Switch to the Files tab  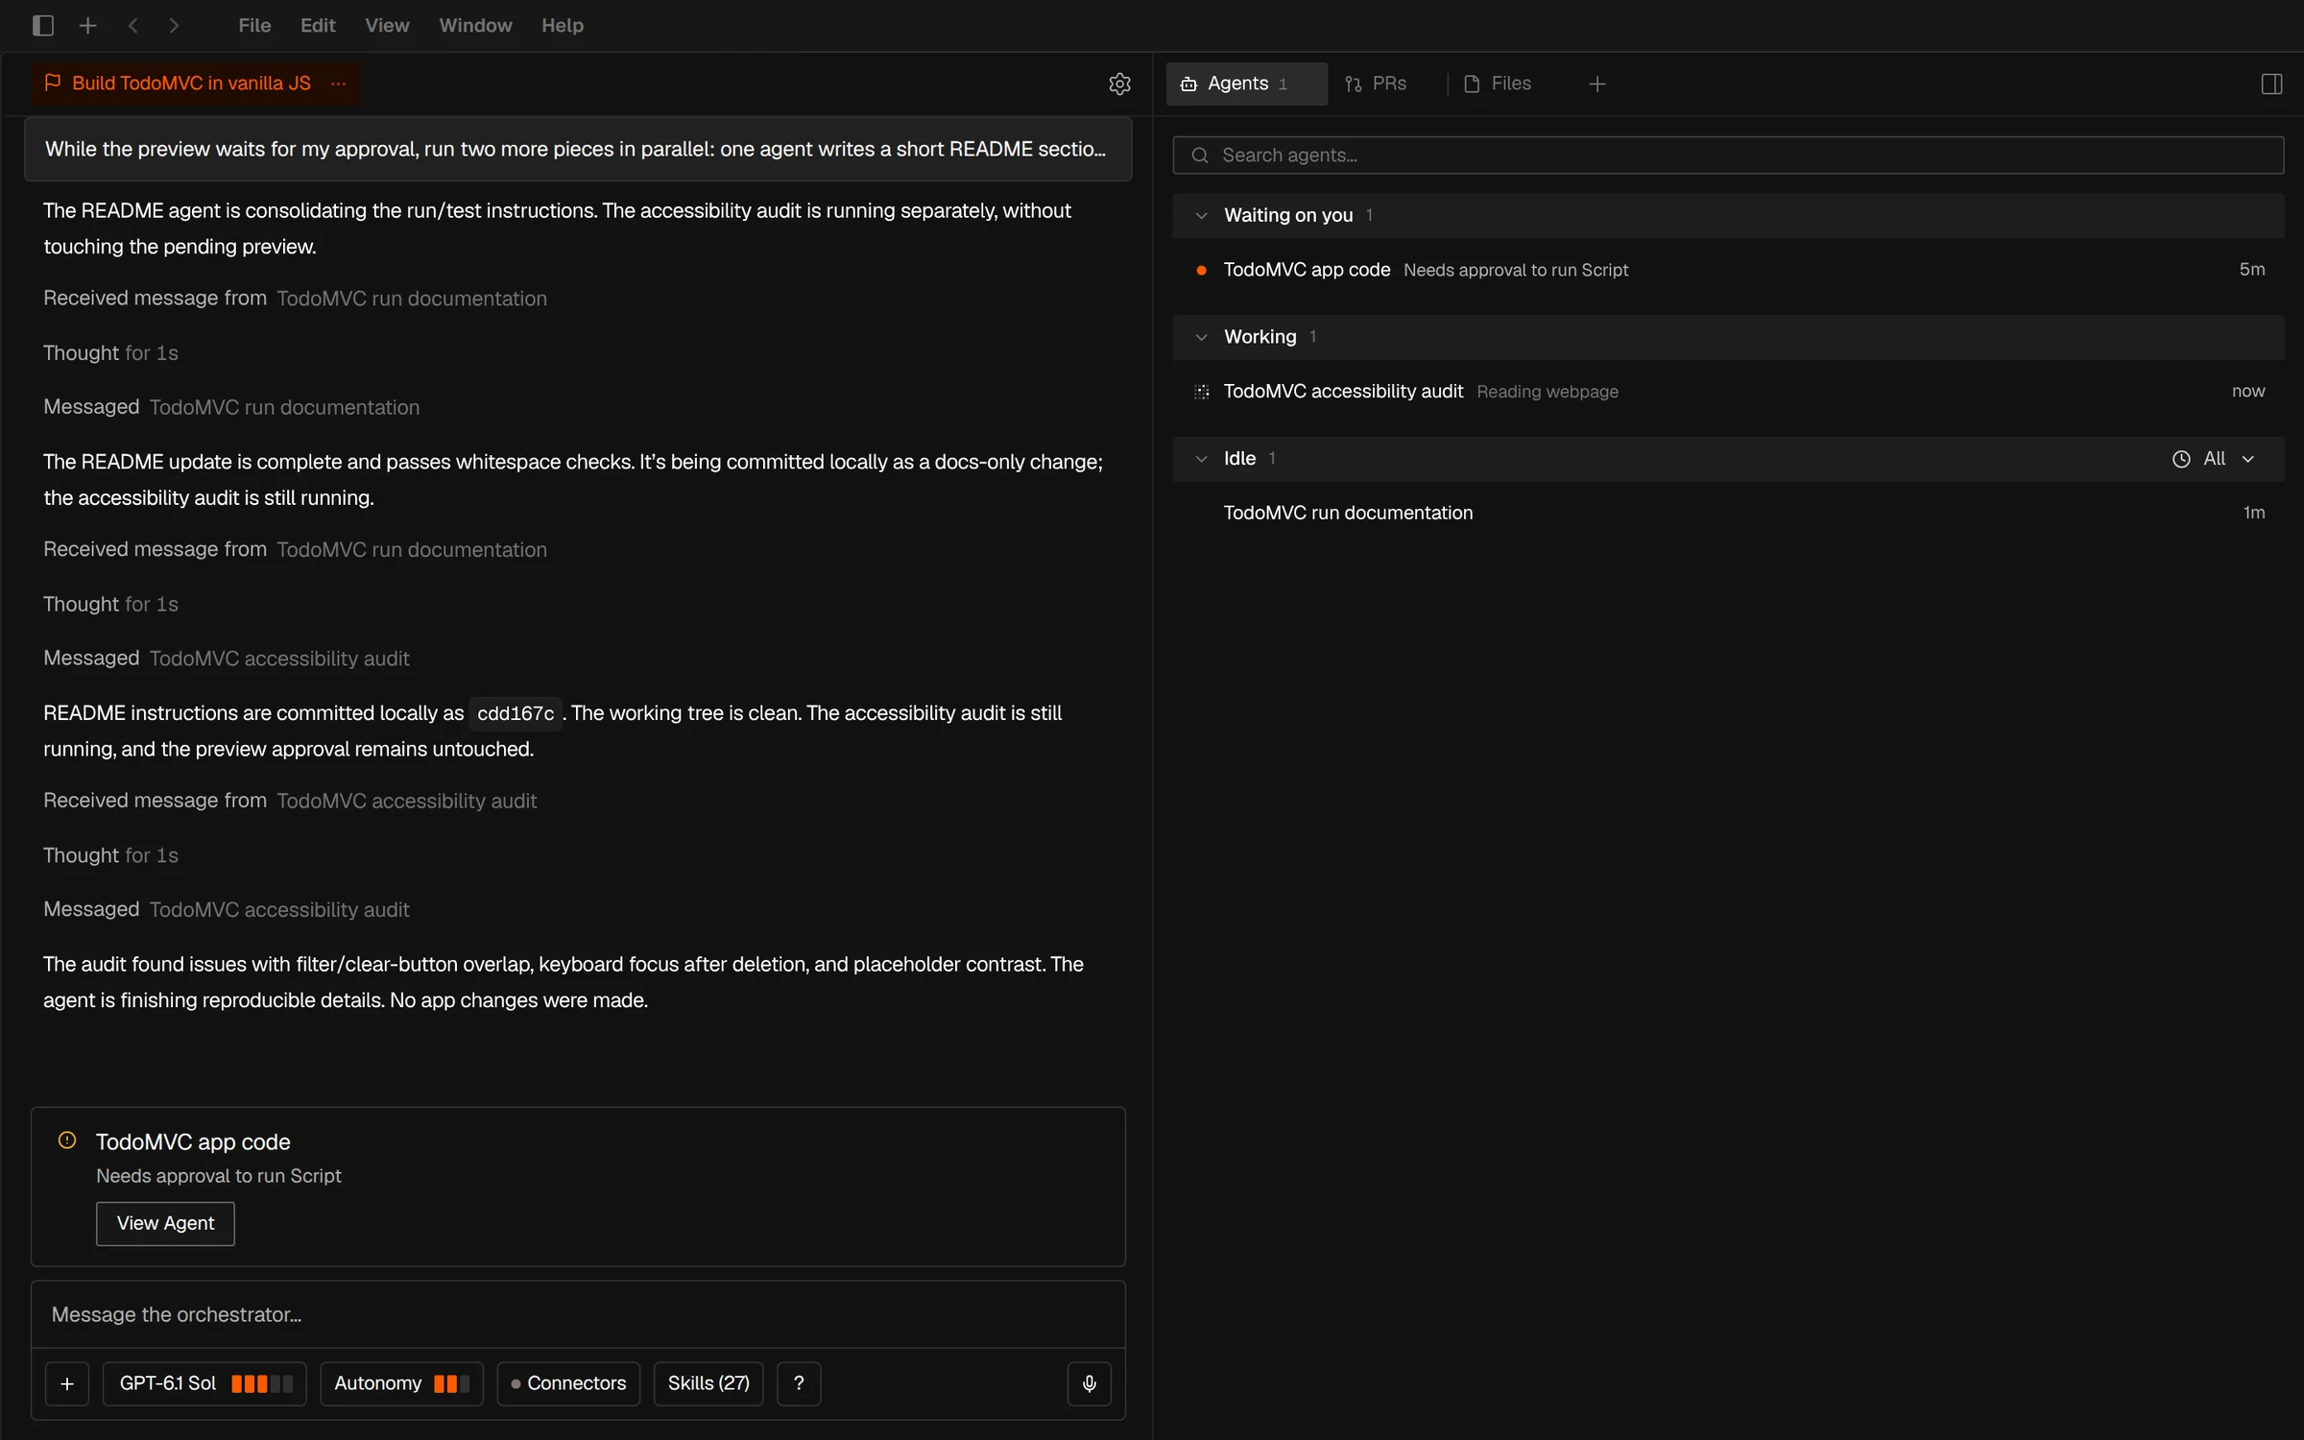1498,84
